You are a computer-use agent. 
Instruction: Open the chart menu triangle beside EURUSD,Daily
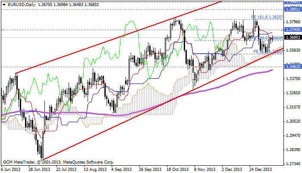tap(4, 5)
